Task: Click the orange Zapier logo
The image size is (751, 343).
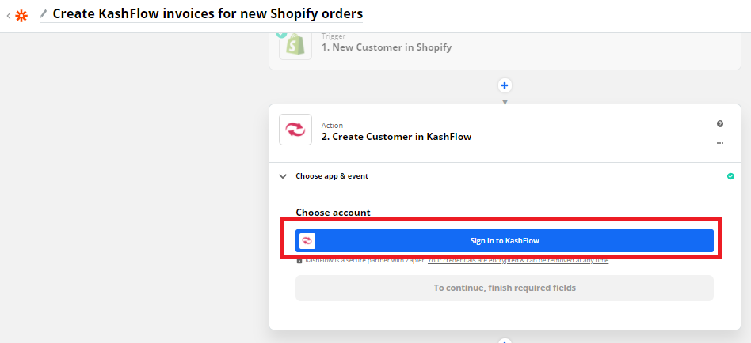Action: [21, 15]
